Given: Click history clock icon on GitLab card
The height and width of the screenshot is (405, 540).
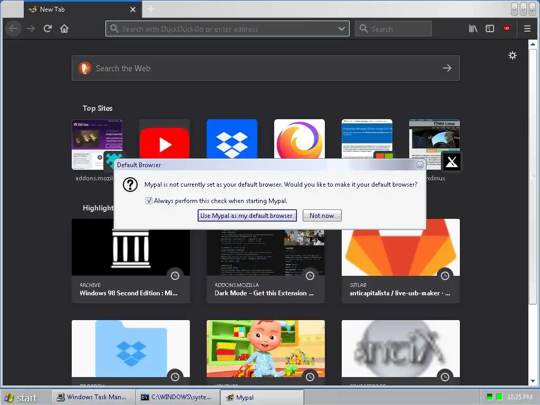Looking at the screenshot, I should 445,275.
